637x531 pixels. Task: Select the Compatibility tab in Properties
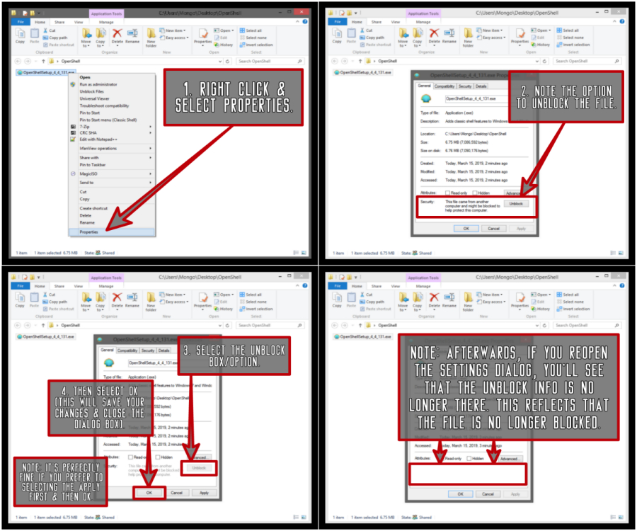click(x=444, y=86)
